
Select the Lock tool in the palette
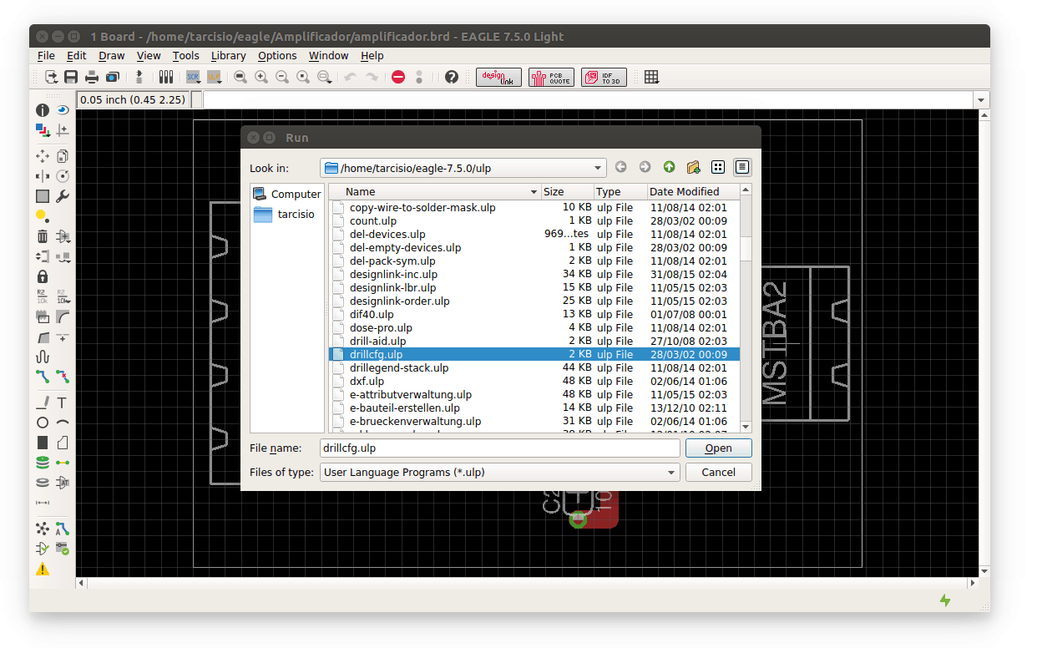point(43,276)
